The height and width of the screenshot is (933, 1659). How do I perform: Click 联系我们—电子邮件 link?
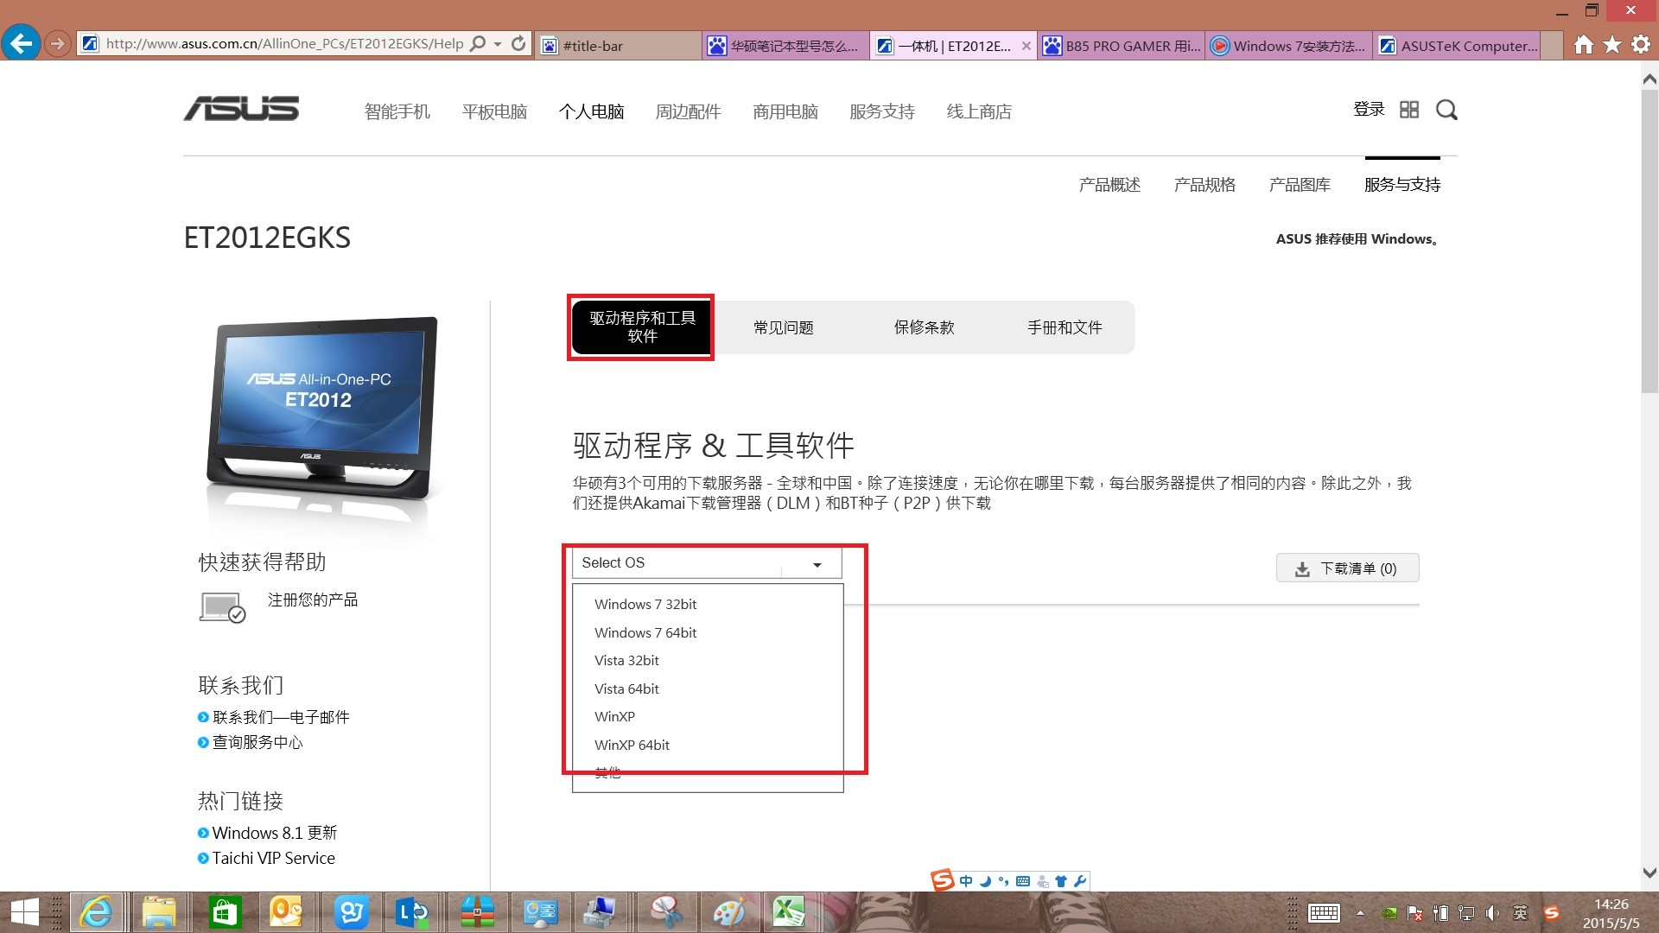click(280, 716)
